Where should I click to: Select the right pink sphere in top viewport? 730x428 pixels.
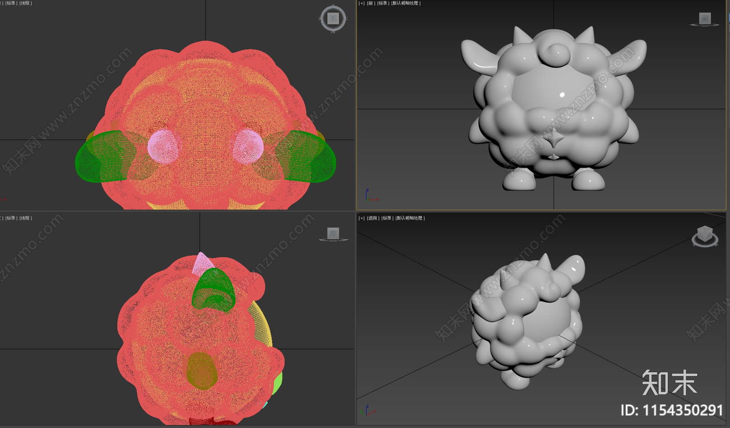pyautogui.click(x=248, y=146)
